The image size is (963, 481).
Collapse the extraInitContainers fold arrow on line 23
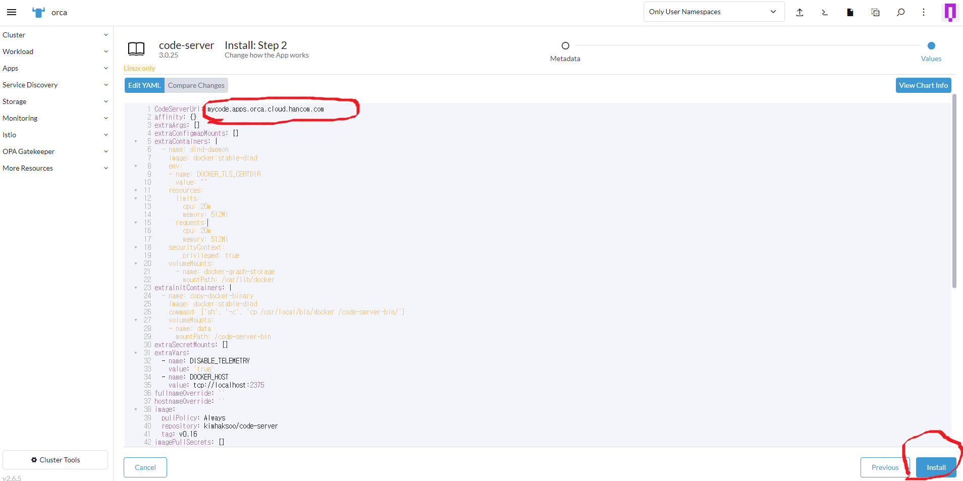pyautogui.click(x=136, y=288)
